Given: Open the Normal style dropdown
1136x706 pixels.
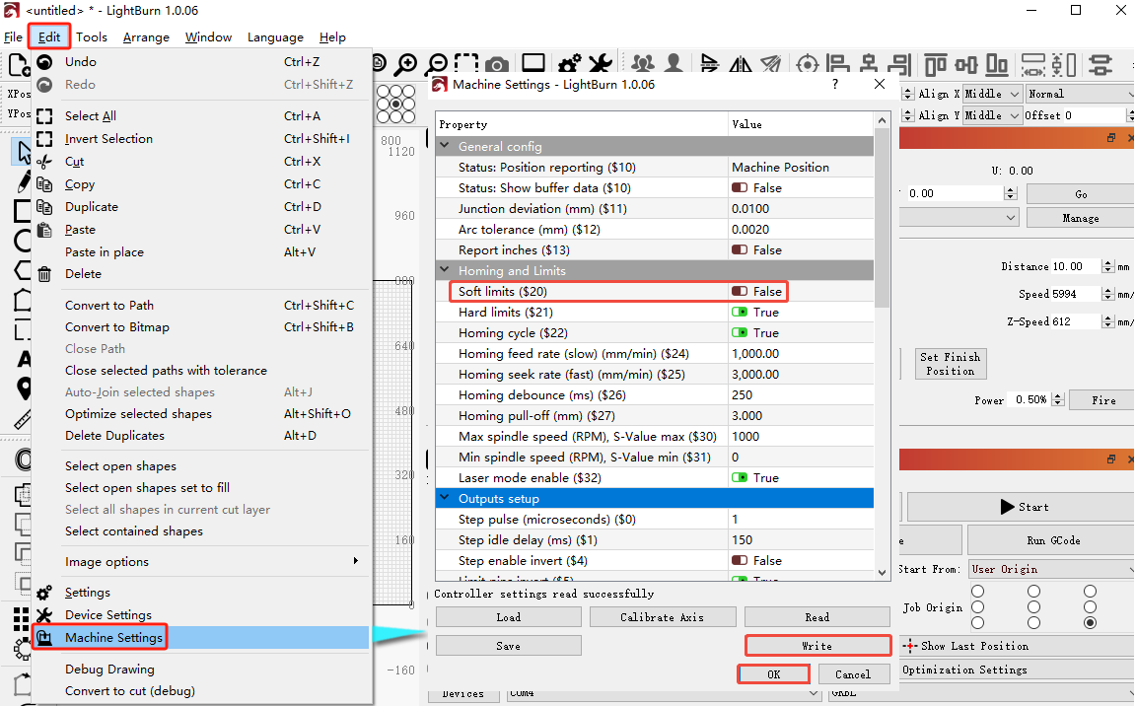Looking at the screenshot, I should tap(1080, 94).
